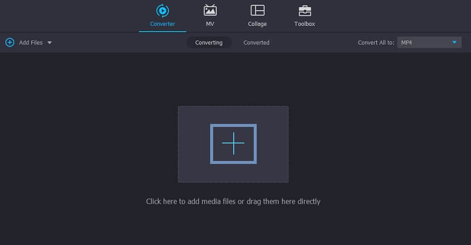Image resolution: width=471 pixels, height=245 pixels.
Task: Click the circled plus icon beside Add Files
Action: 9,42
